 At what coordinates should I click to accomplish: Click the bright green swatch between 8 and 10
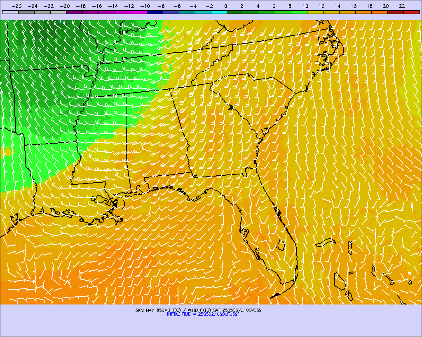pyautogui.click(x=299, y=12)
